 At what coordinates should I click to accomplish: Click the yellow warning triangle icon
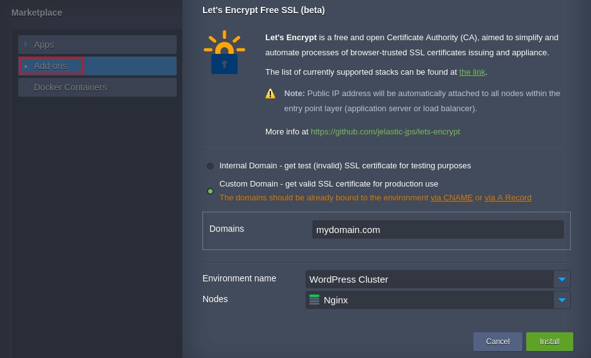(270, 94)
